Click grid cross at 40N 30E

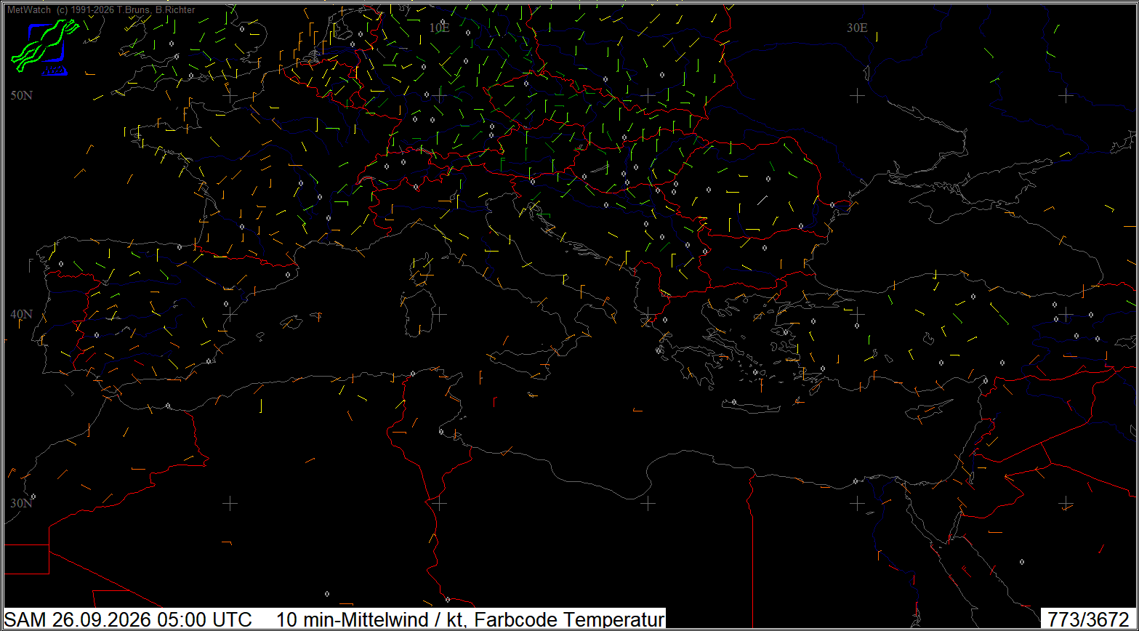[x=858, y=314]
